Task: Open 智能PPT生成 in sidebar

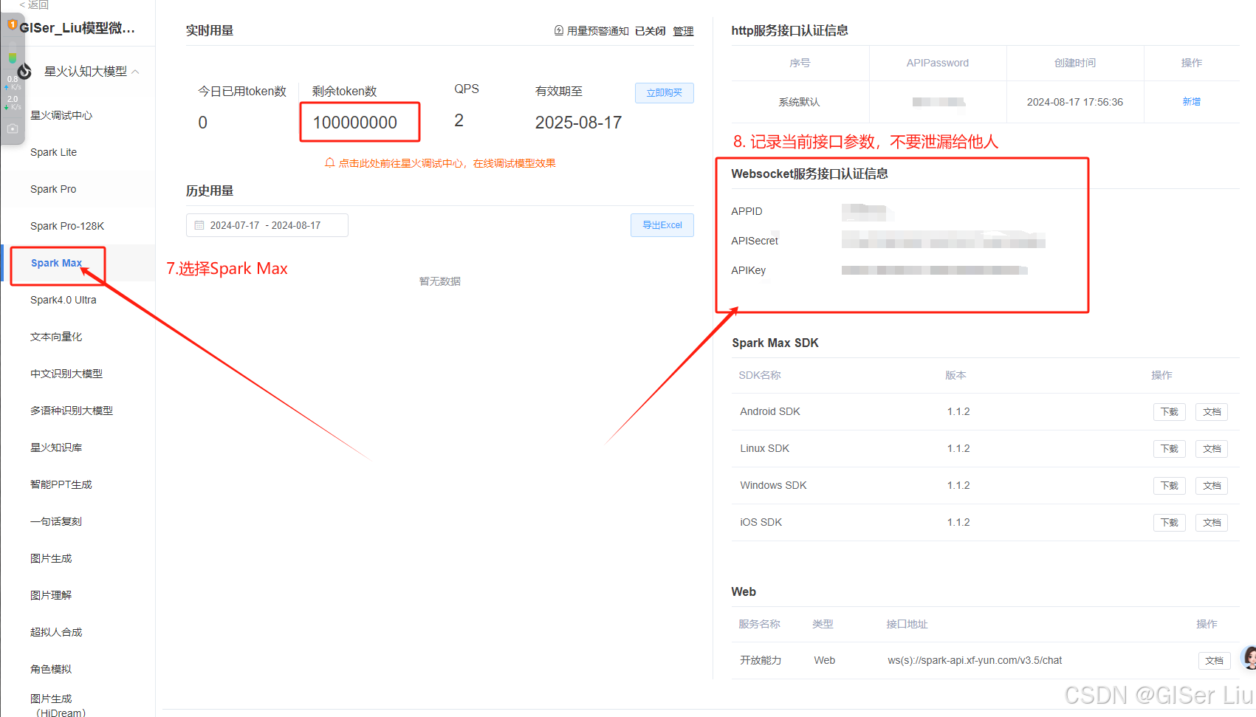Action: pos(61,484)
